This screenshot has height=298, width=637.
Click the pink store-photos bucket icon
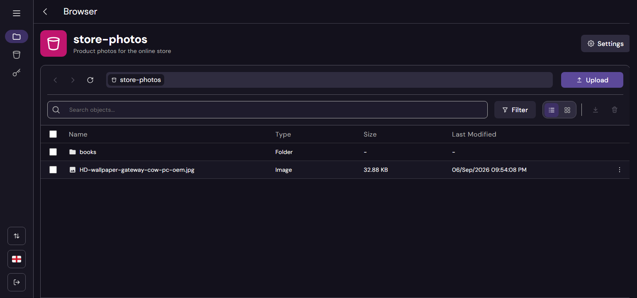(x=53, y=43)
